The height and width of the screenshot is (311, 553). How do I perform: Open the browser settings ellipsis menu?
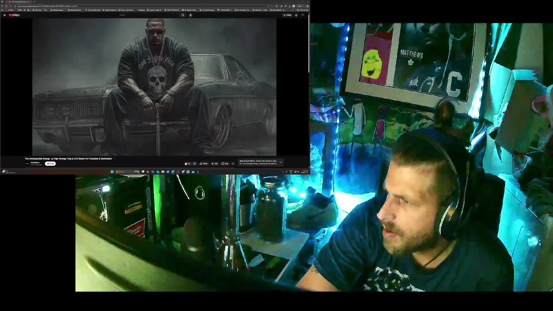[x=303, y=6]
